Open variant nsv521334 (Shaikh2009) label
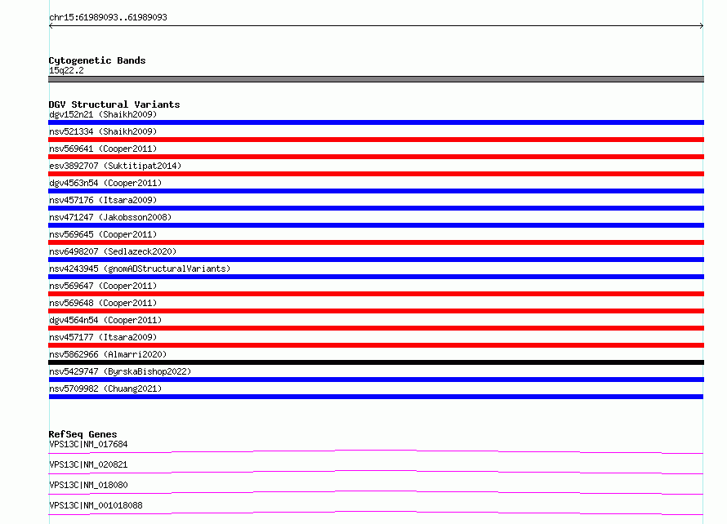The height and width of the screenshot is (524, 727). [x=103, y=131]
